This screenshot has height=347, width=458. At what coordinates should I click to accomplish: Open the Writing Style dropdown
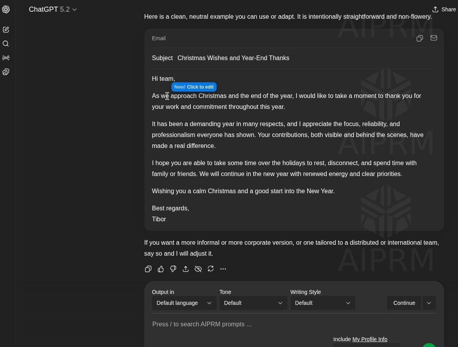coord(322,303)
